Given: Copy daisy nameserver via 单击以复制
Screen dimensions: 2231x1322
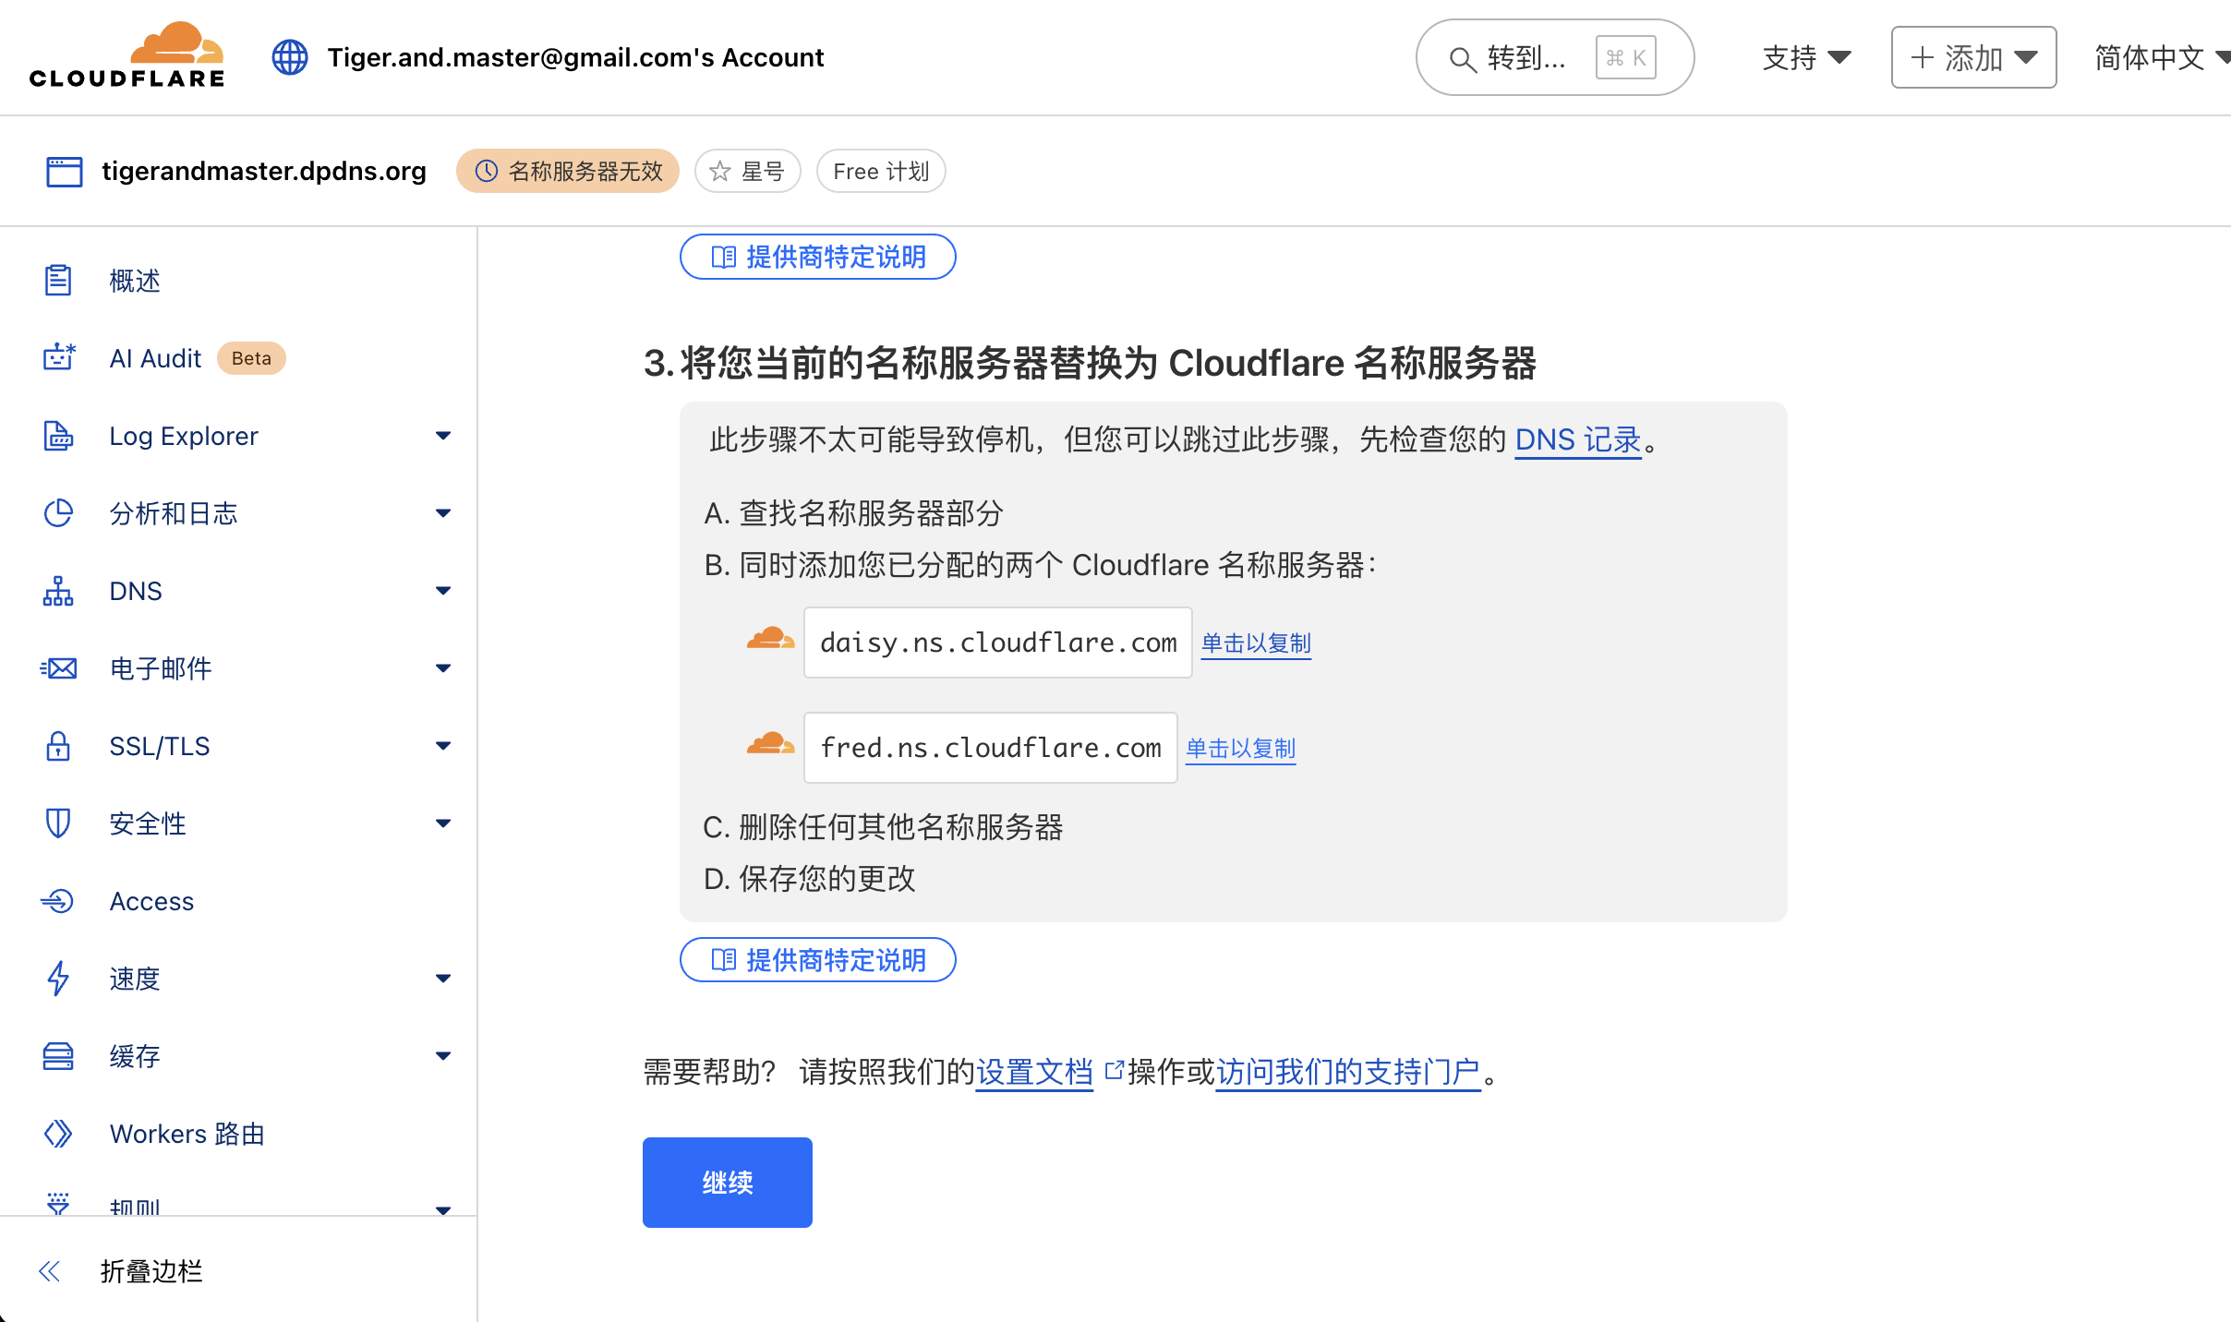Looking at the screenshot, I should (x=1256, y=643).
